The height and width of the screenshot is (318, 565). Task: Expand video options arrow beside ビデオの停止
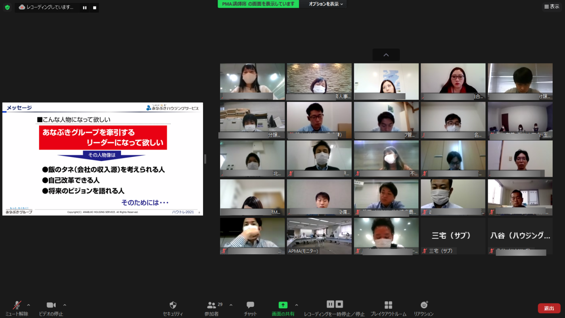click(x=65, y=305)
